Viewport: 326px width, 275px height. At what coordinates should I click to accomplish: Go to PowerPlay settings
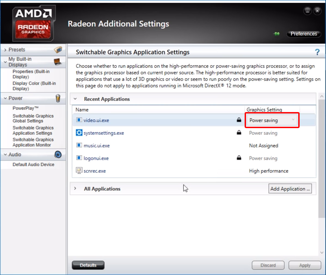point(26,108)
